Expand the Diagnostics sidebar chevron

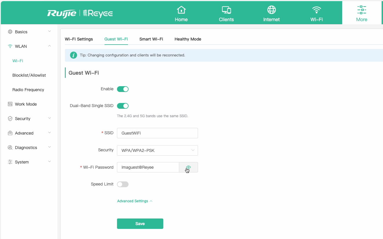point(50,147)
